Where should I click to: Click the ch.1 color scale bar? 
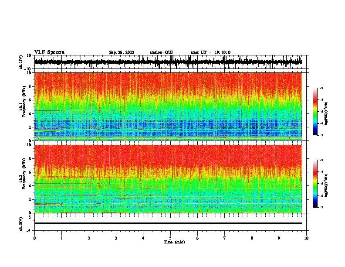(315, 112)
